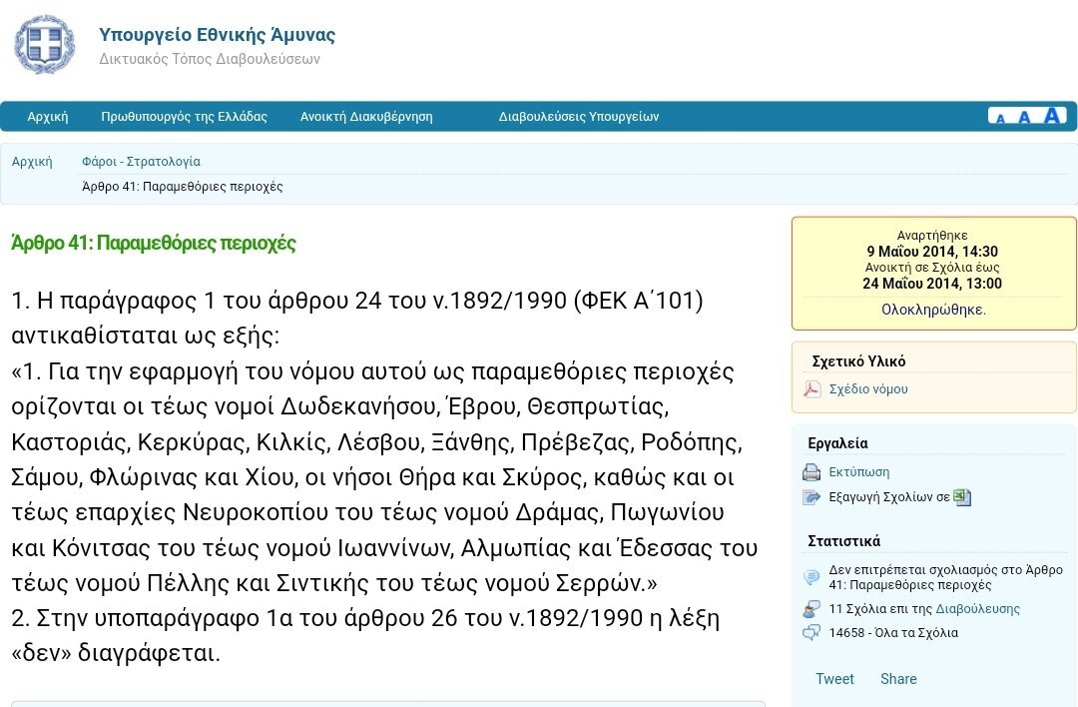
Task: Open Πρωθυπουργός της Ελλάδας menu item
Action: click(x=185, y=116)
